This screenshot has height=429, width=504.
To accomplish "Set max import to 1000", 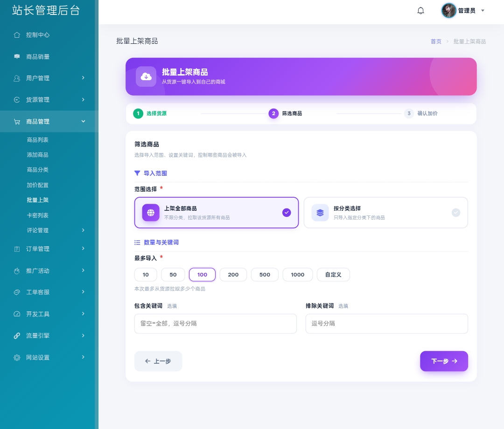I will (298, 275).
